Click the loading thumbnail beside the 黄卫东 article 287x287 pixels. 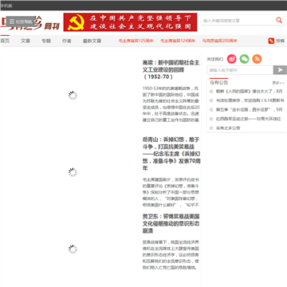click(x=73, y=249)
